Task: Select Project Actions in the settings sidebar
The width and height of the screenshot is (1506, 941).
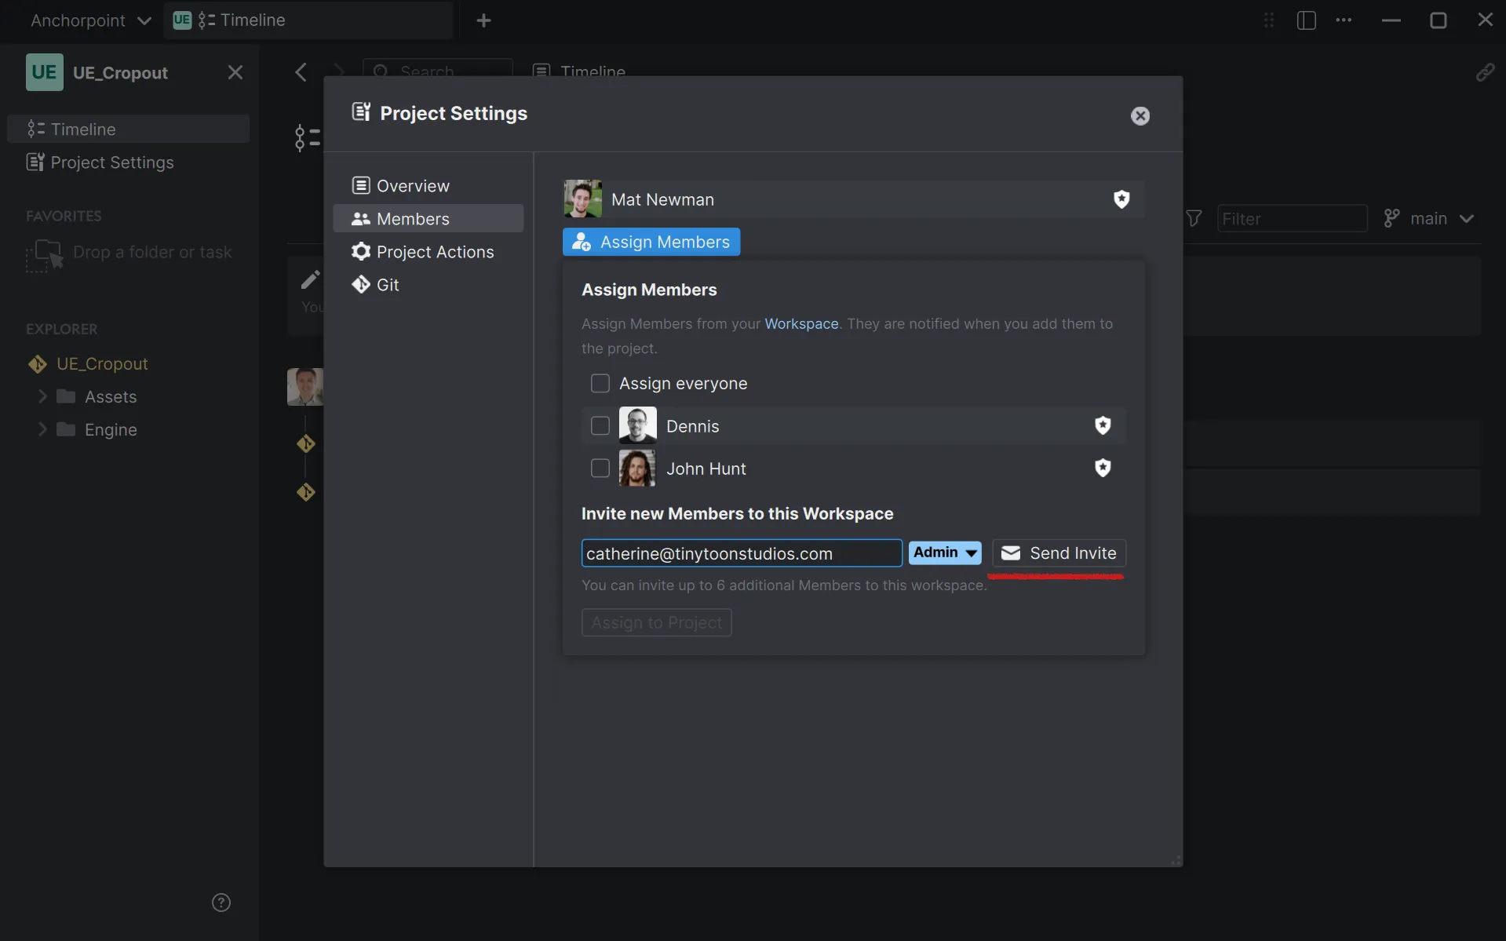Action: pyautogui.click(x=435, y=251)
